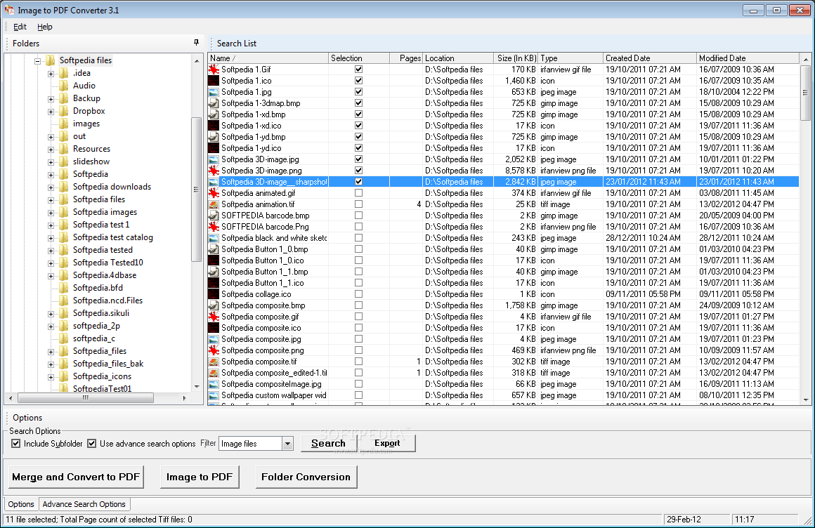
Task: Click the jpeg icon of Softpedia 1.jpg
Action: click(213, 92)
